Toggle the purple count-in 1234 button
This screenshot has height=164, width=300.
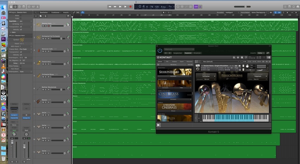coord(196,7)
